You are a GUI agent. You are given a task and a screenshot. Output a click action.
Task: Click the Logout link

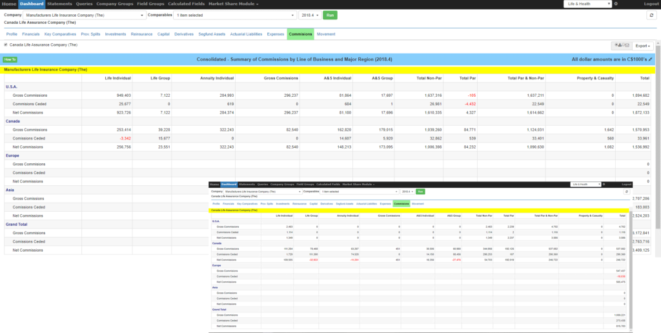tap(651, 4)
